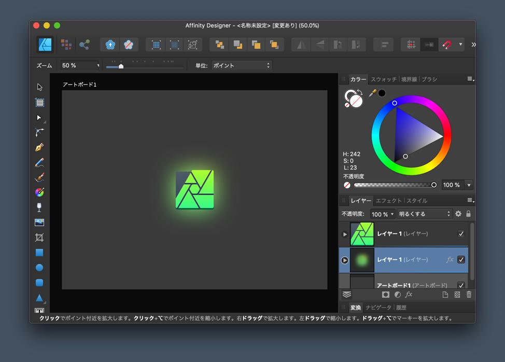Toggle snapping magnet icon
This screenshot has height=362, width=505.
point(447,45)
